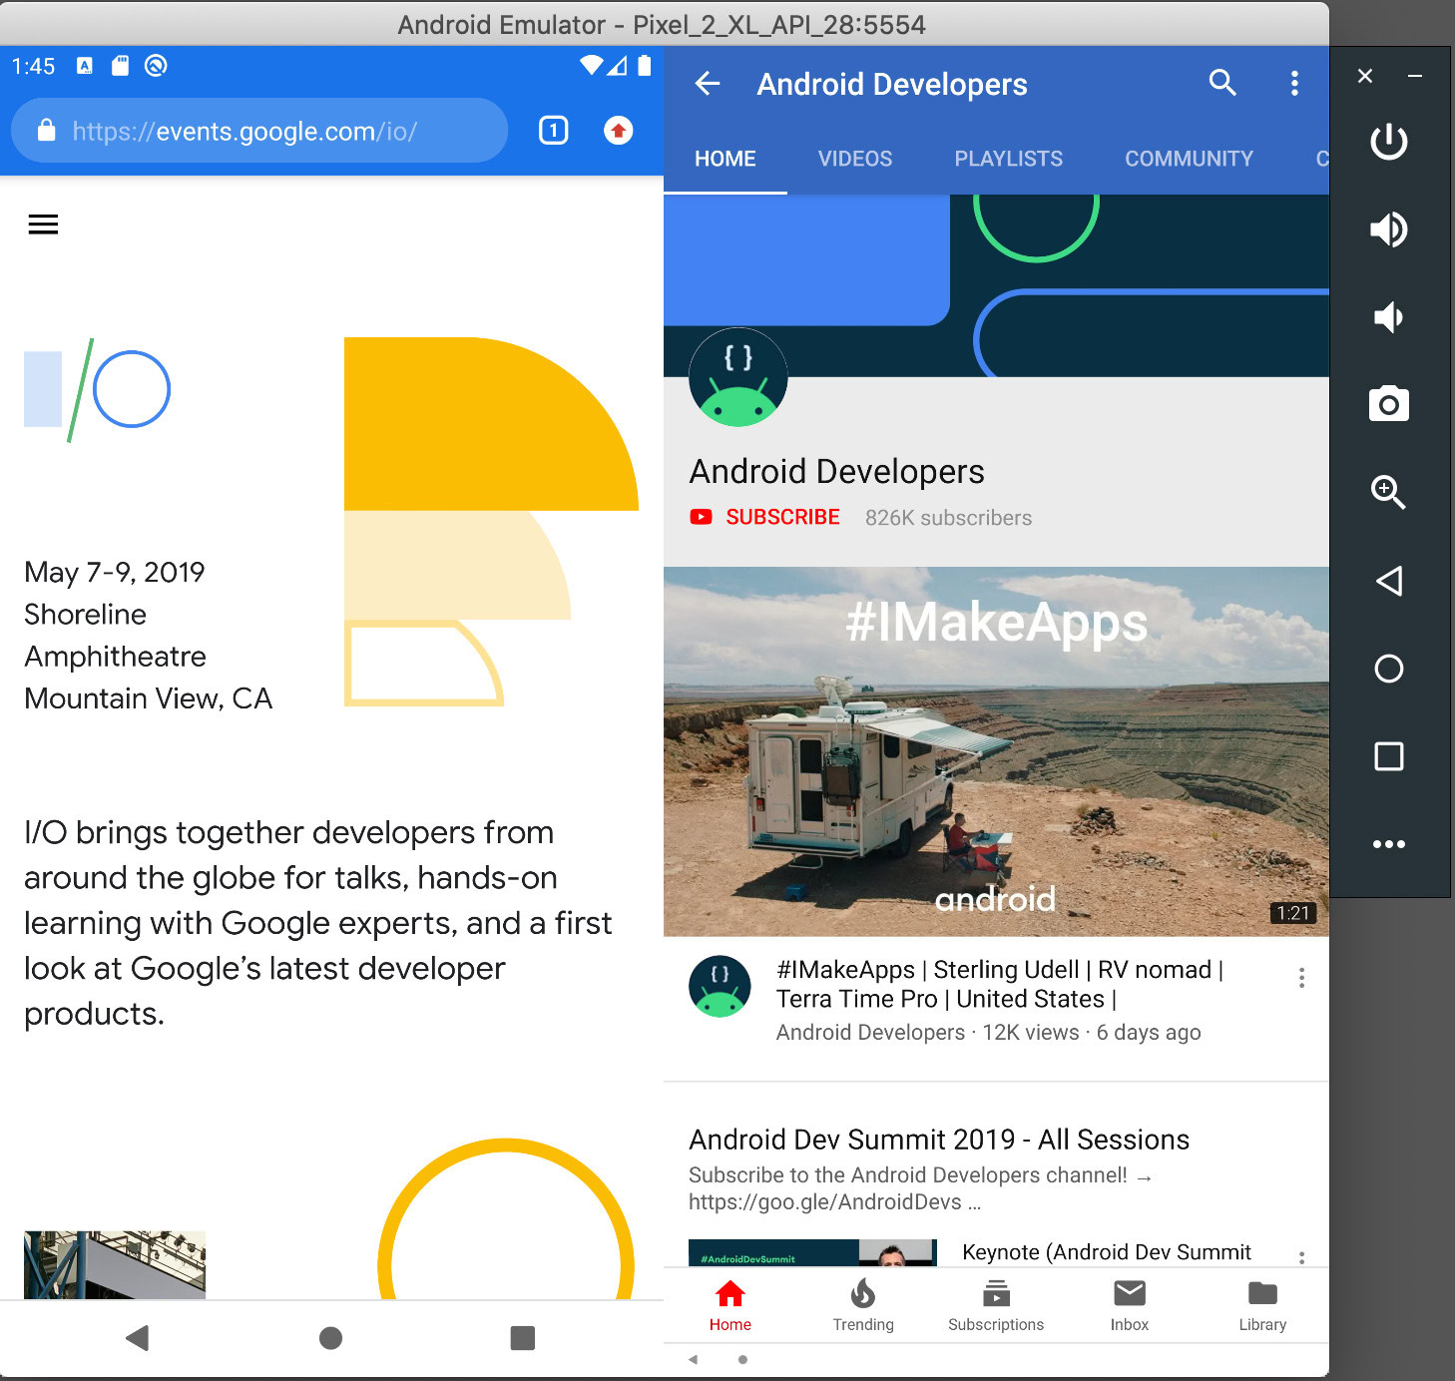Lower volume with the volume down icon

click(x=1388, y=317)
